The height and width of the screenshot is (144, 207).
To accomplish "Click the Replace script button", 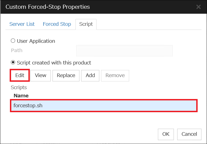I will click(x=66, y=75).
